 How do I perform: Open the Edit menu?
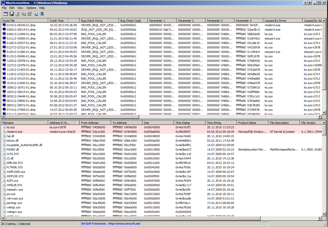(12, 8)
